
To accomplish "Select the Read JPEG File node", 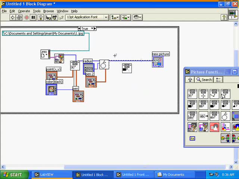I will 46,54.
